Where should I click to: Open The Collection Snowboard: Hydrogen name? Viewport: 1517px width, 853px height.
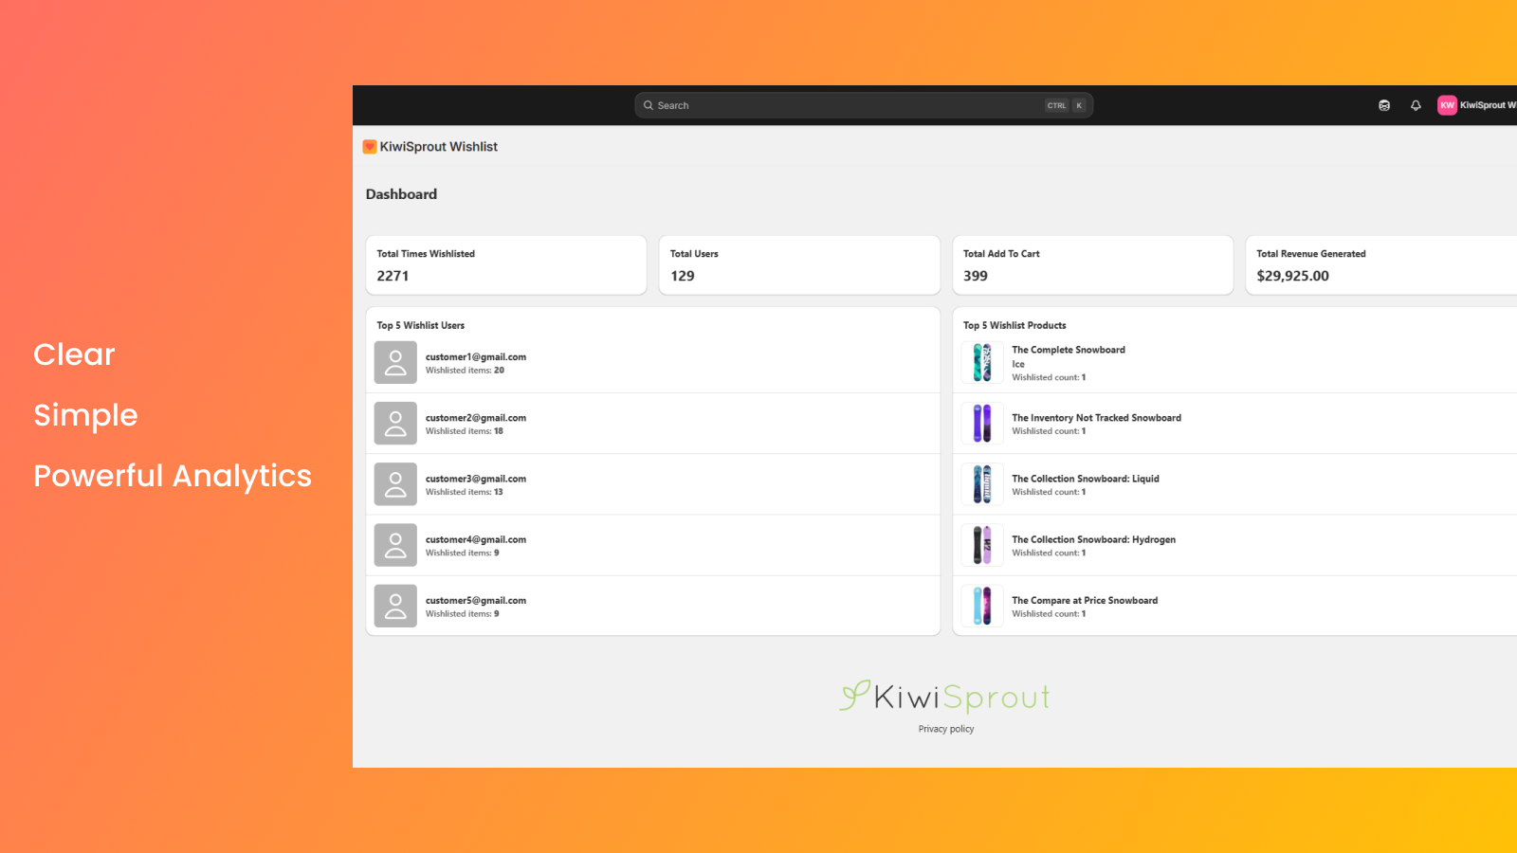[1093, 539]
